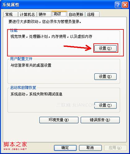Confirm with the 确定 button
Viewport: 130px width, 154px height.
[65, 148]
